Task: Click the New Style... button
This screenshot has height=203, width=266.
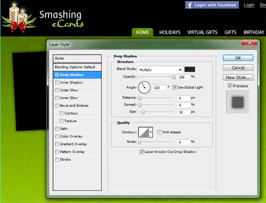Action: tap(238, 77)
